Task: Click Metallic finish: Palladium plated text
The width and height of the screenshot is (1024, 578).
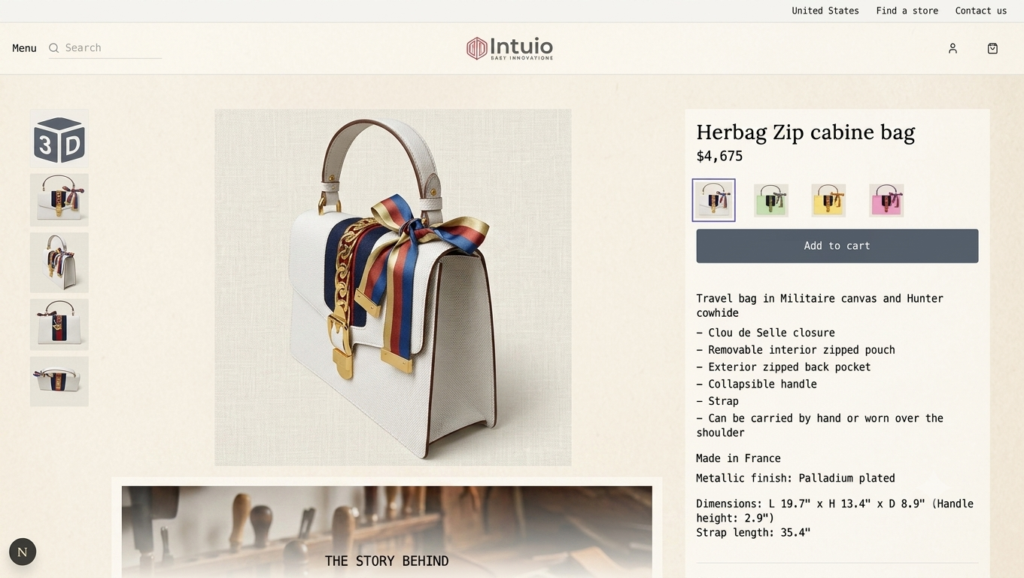Action: pos(796,479)
